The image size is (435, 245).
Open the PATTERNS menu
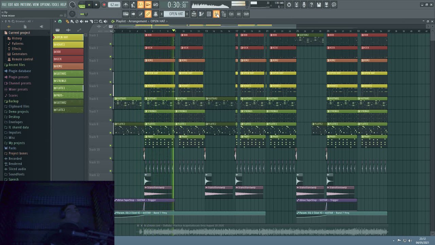pyautogui.click(x=26, y=4)
